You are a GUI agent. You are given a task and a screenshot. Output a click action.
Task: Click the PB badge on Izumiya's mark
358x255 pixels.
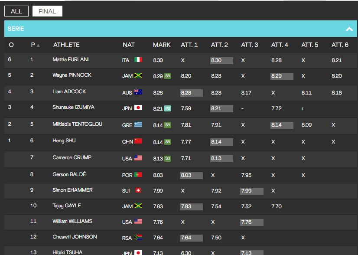[167, 108]
